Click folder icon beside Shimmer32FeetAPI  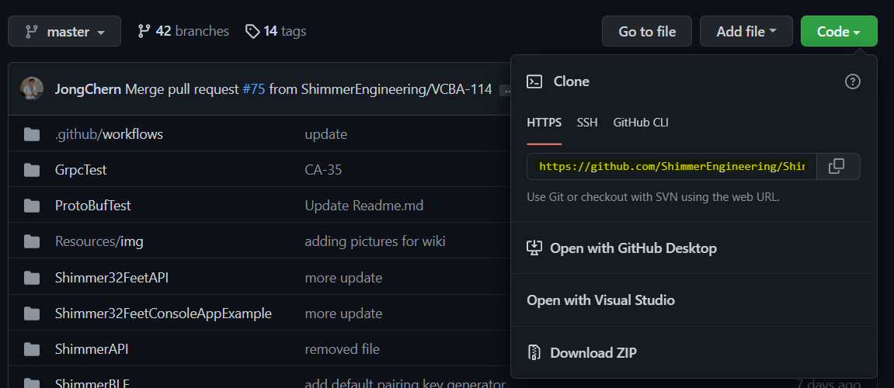[32, 278]
